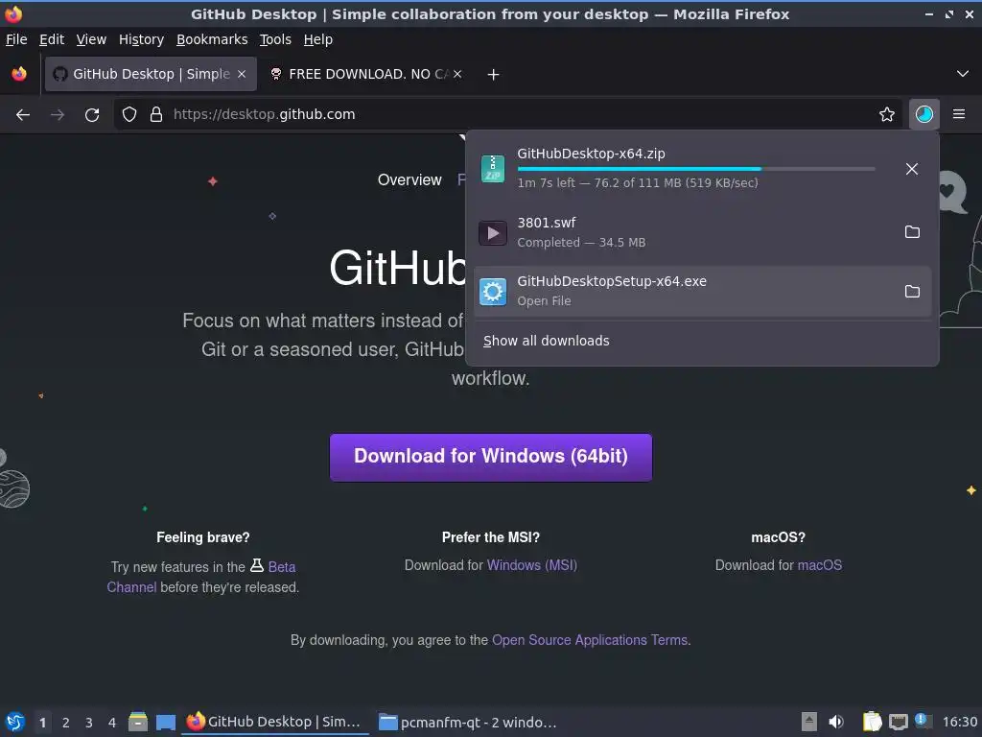
Task: Open the File menu
Action: 16,39
